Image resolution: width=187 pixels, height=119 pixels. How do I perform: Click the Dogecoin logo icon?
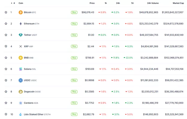pyautogui.click(x=21, y=91)
